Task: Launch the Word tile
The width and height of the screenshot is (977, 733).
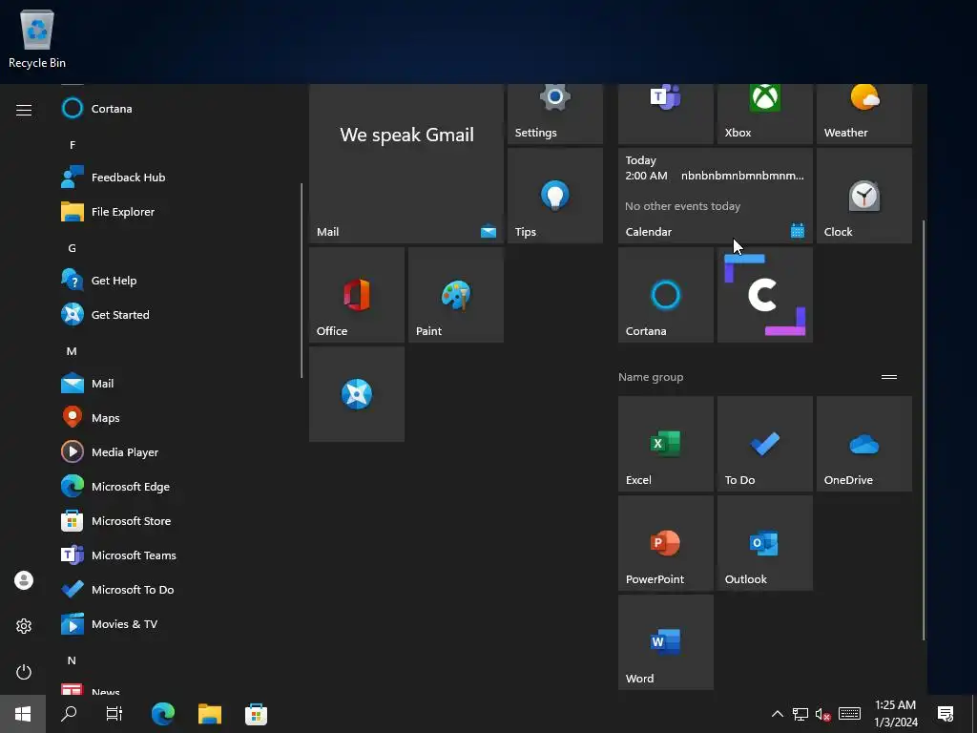Action: tap(665, 642)
